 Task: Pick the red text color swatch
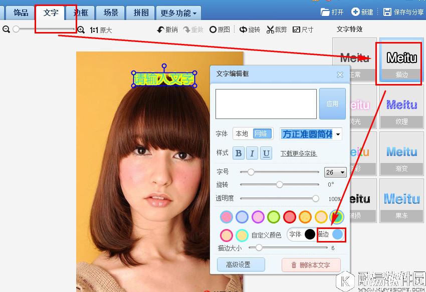click(288, 217)
